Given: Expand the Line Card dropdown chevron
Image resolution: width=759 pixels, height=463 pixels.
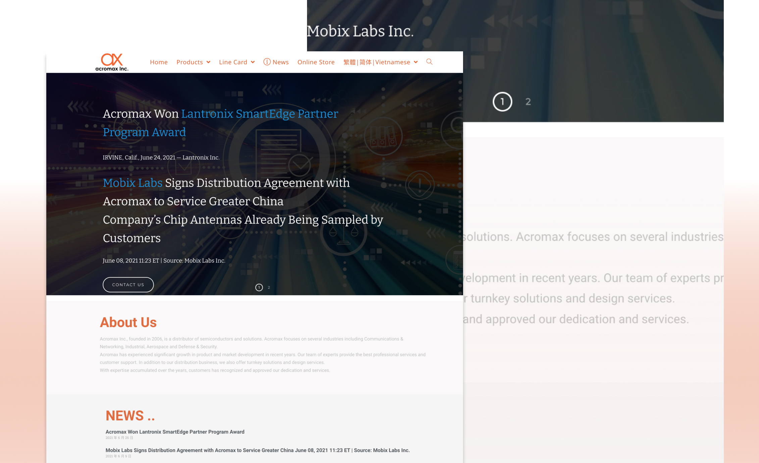Looking at the screenshot, I should click(253, 62).
